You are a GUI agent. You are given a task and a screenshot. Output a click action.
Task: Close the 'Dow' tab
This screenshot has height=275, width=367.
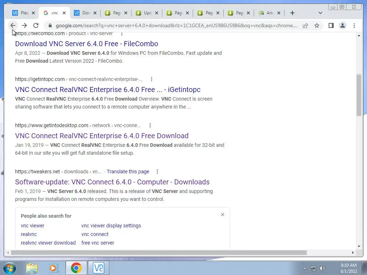(95, 13)
